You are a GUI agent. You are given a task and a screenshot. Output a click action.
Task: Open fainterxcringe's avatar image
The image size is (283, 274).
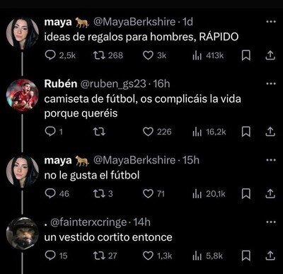pos(22,234)
